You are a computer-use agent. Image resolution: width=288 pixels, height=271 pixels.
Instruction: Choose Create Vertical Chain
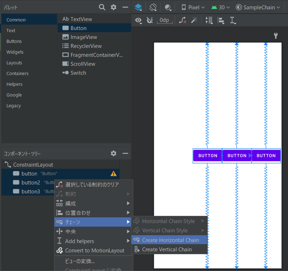170,249
